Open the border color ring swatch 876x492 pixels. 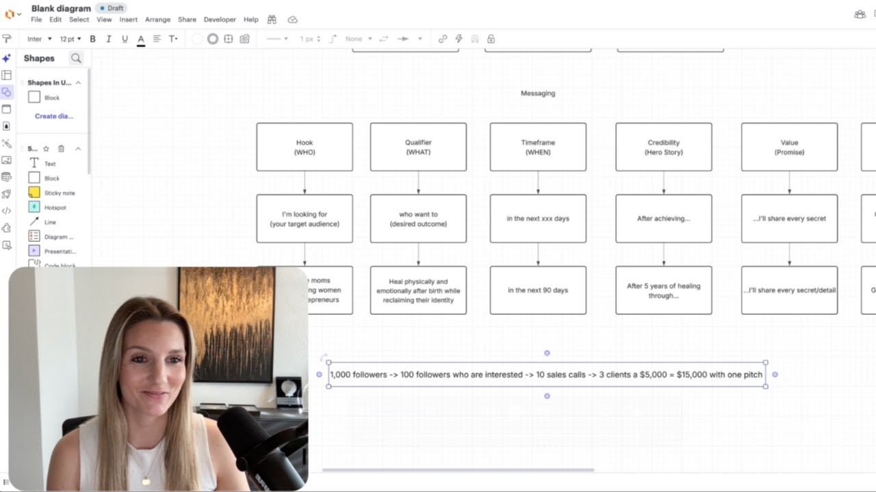(x=213, y=39)
